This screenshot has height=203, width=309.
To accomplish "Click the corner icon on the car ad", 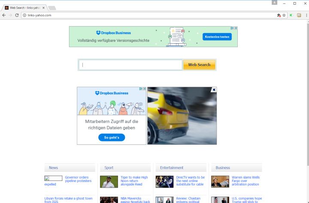I will 214,90.
